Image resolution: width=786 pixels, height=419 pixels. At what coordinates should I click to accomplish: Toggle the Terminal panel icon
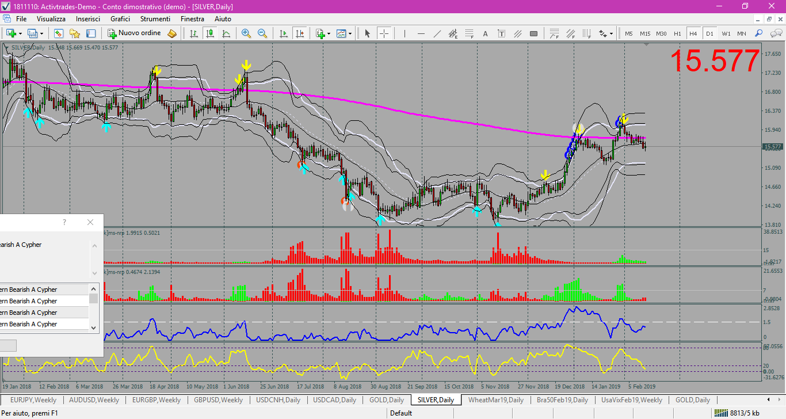coord(91,33)
